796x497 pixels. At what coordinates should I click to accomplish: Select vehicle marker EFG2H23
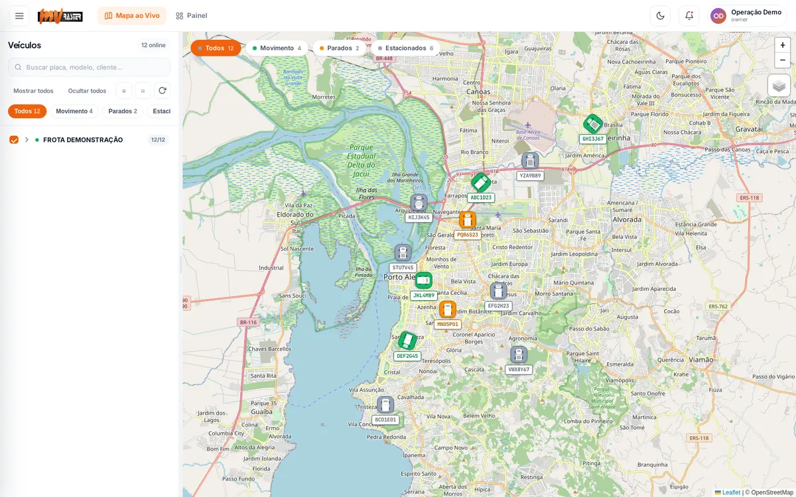tap(498, 292)
